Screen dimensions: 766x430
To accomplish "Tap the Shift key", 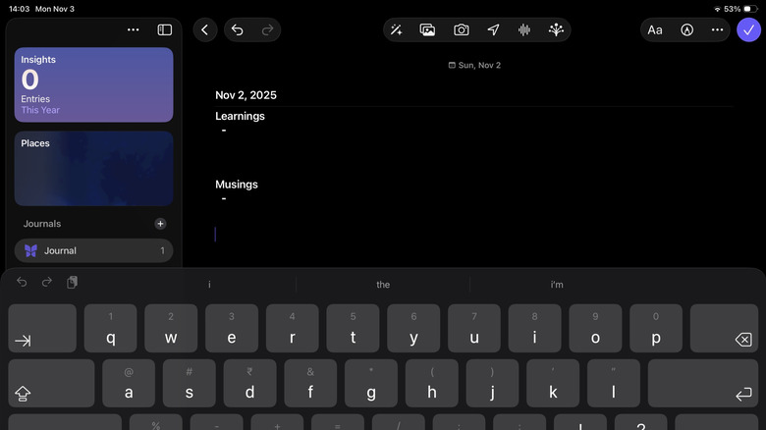I will (x=51, y=383).
